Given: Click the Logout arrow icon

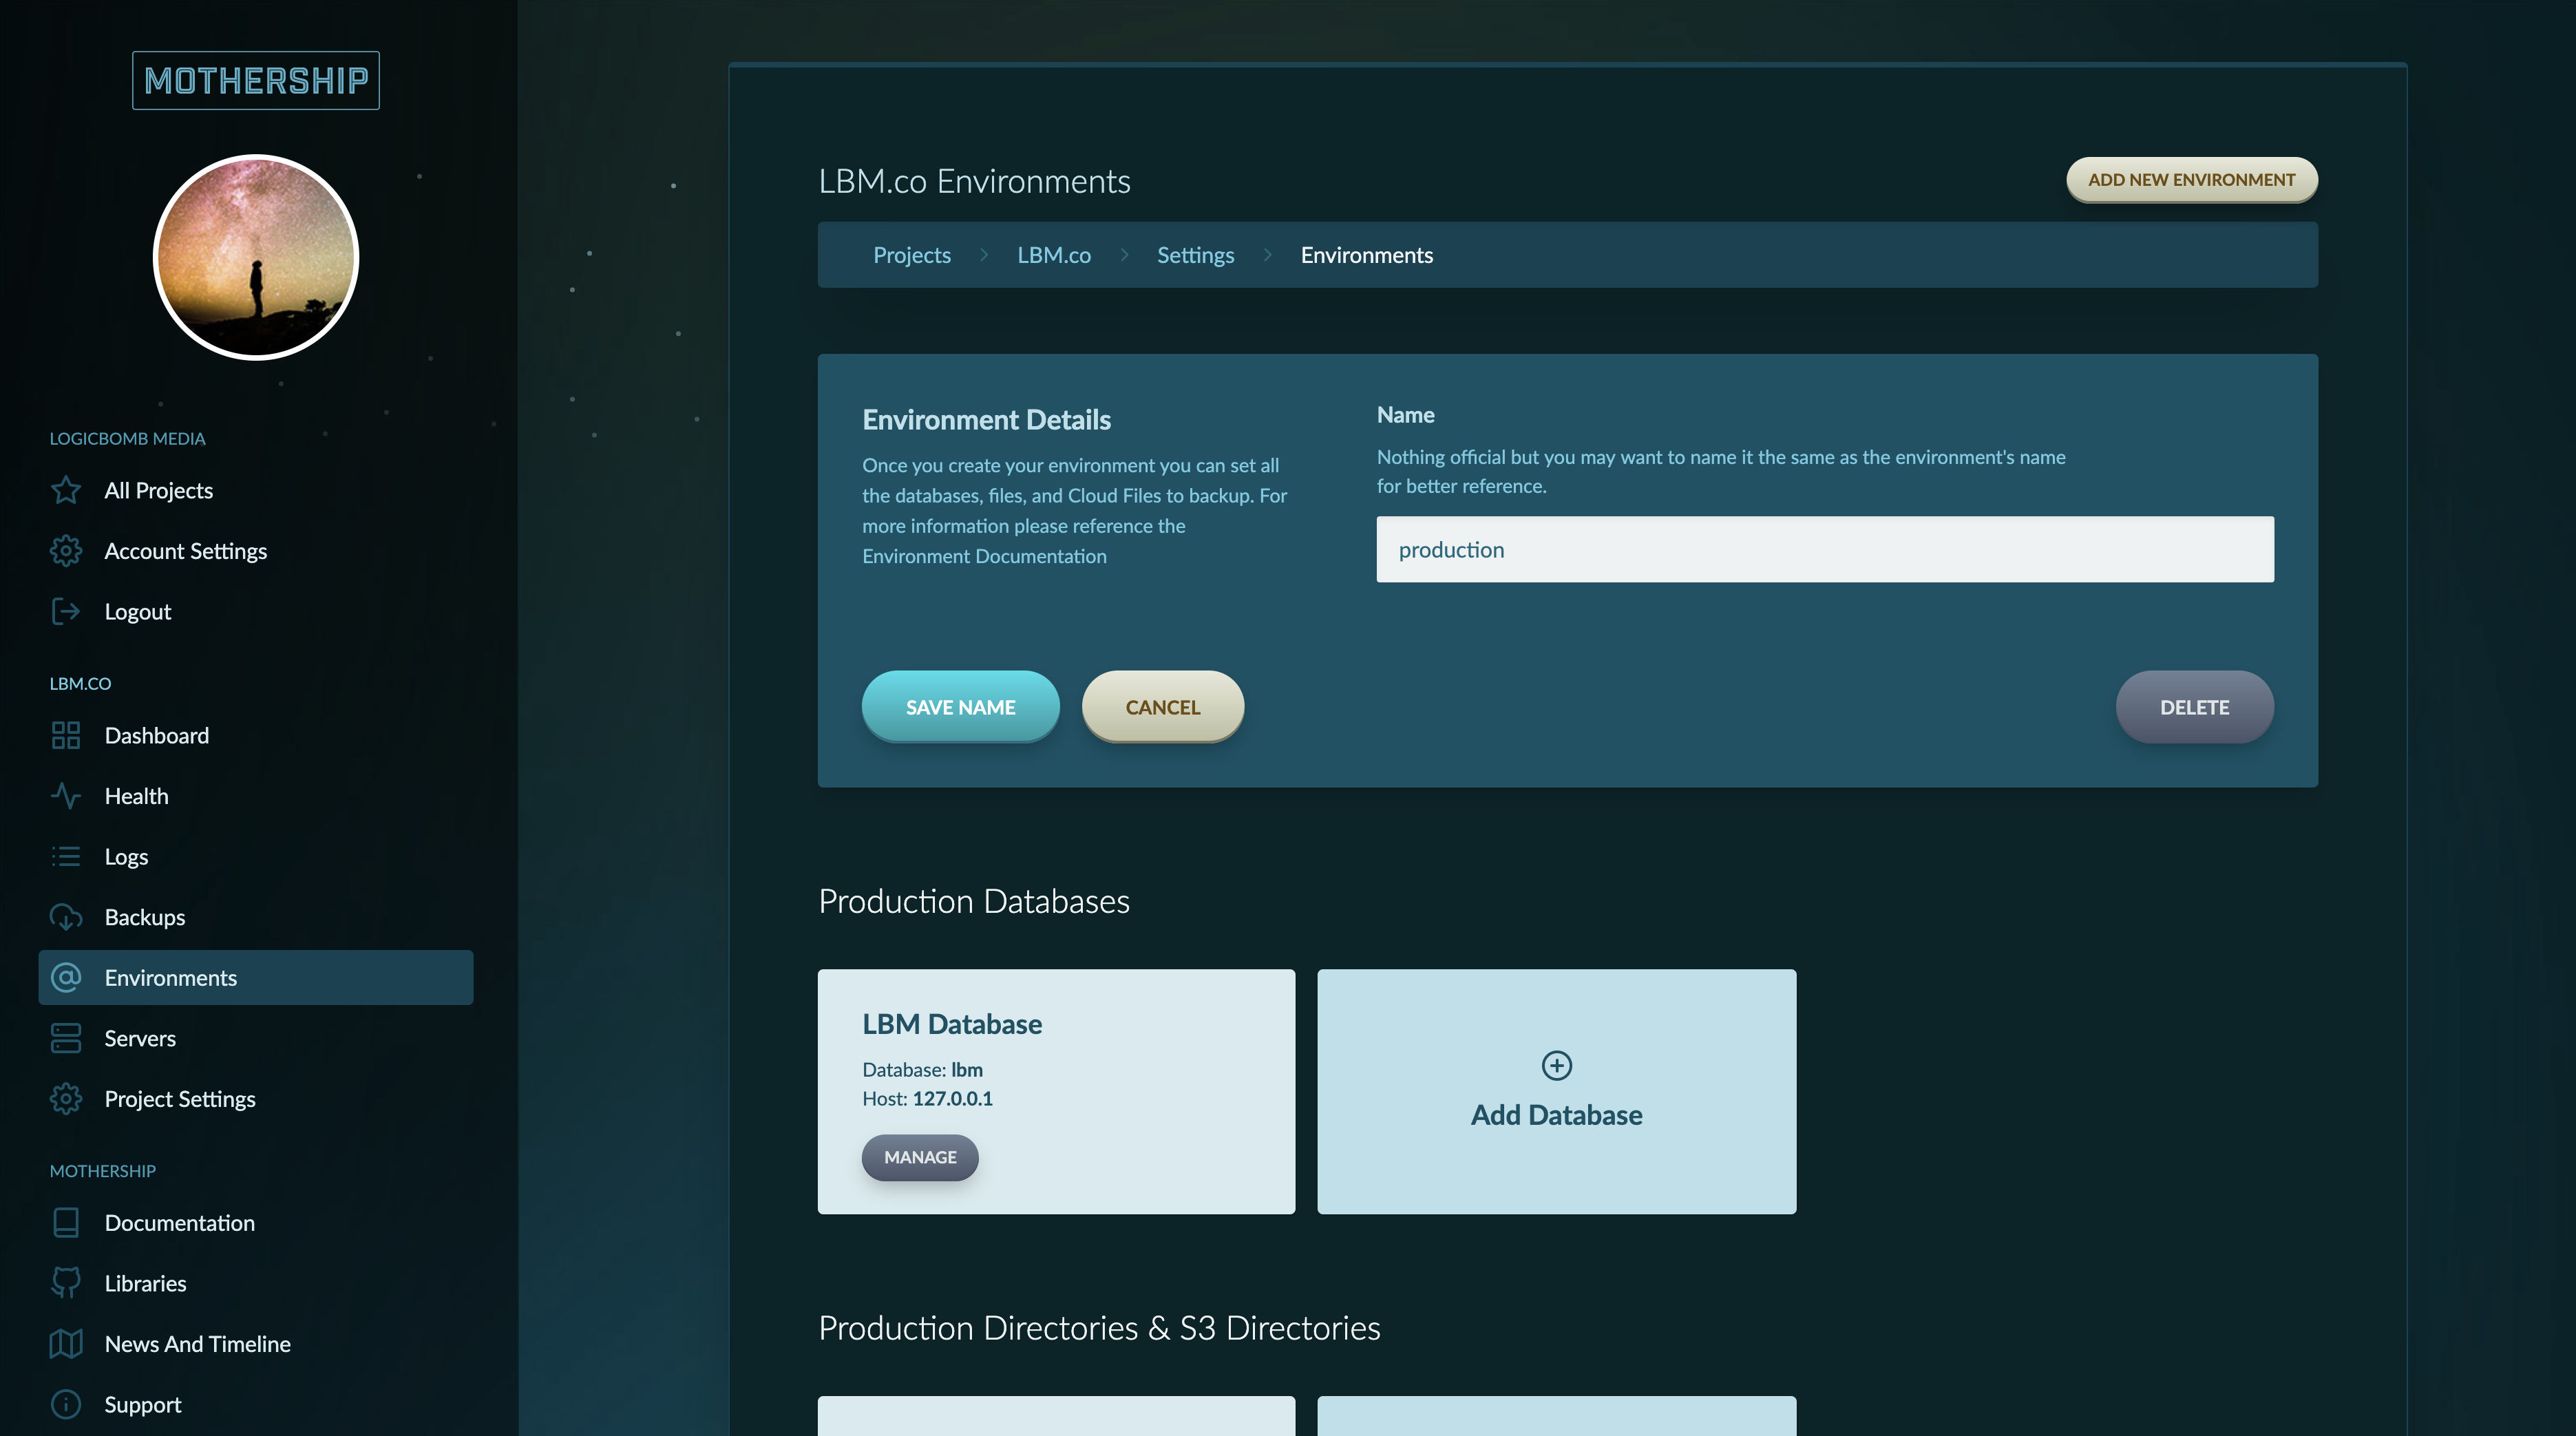Looking at the screenshot, I should pyautogui.click(x=66, y=611).
